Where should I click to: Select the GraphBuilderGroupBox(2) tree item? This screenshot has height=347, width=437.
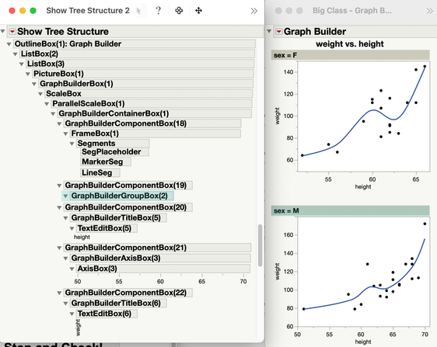pos(119,196)
